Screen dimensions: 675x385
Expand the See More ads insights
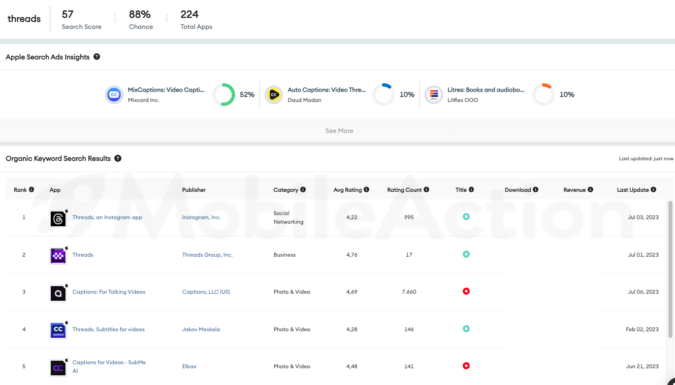(339, 131)
